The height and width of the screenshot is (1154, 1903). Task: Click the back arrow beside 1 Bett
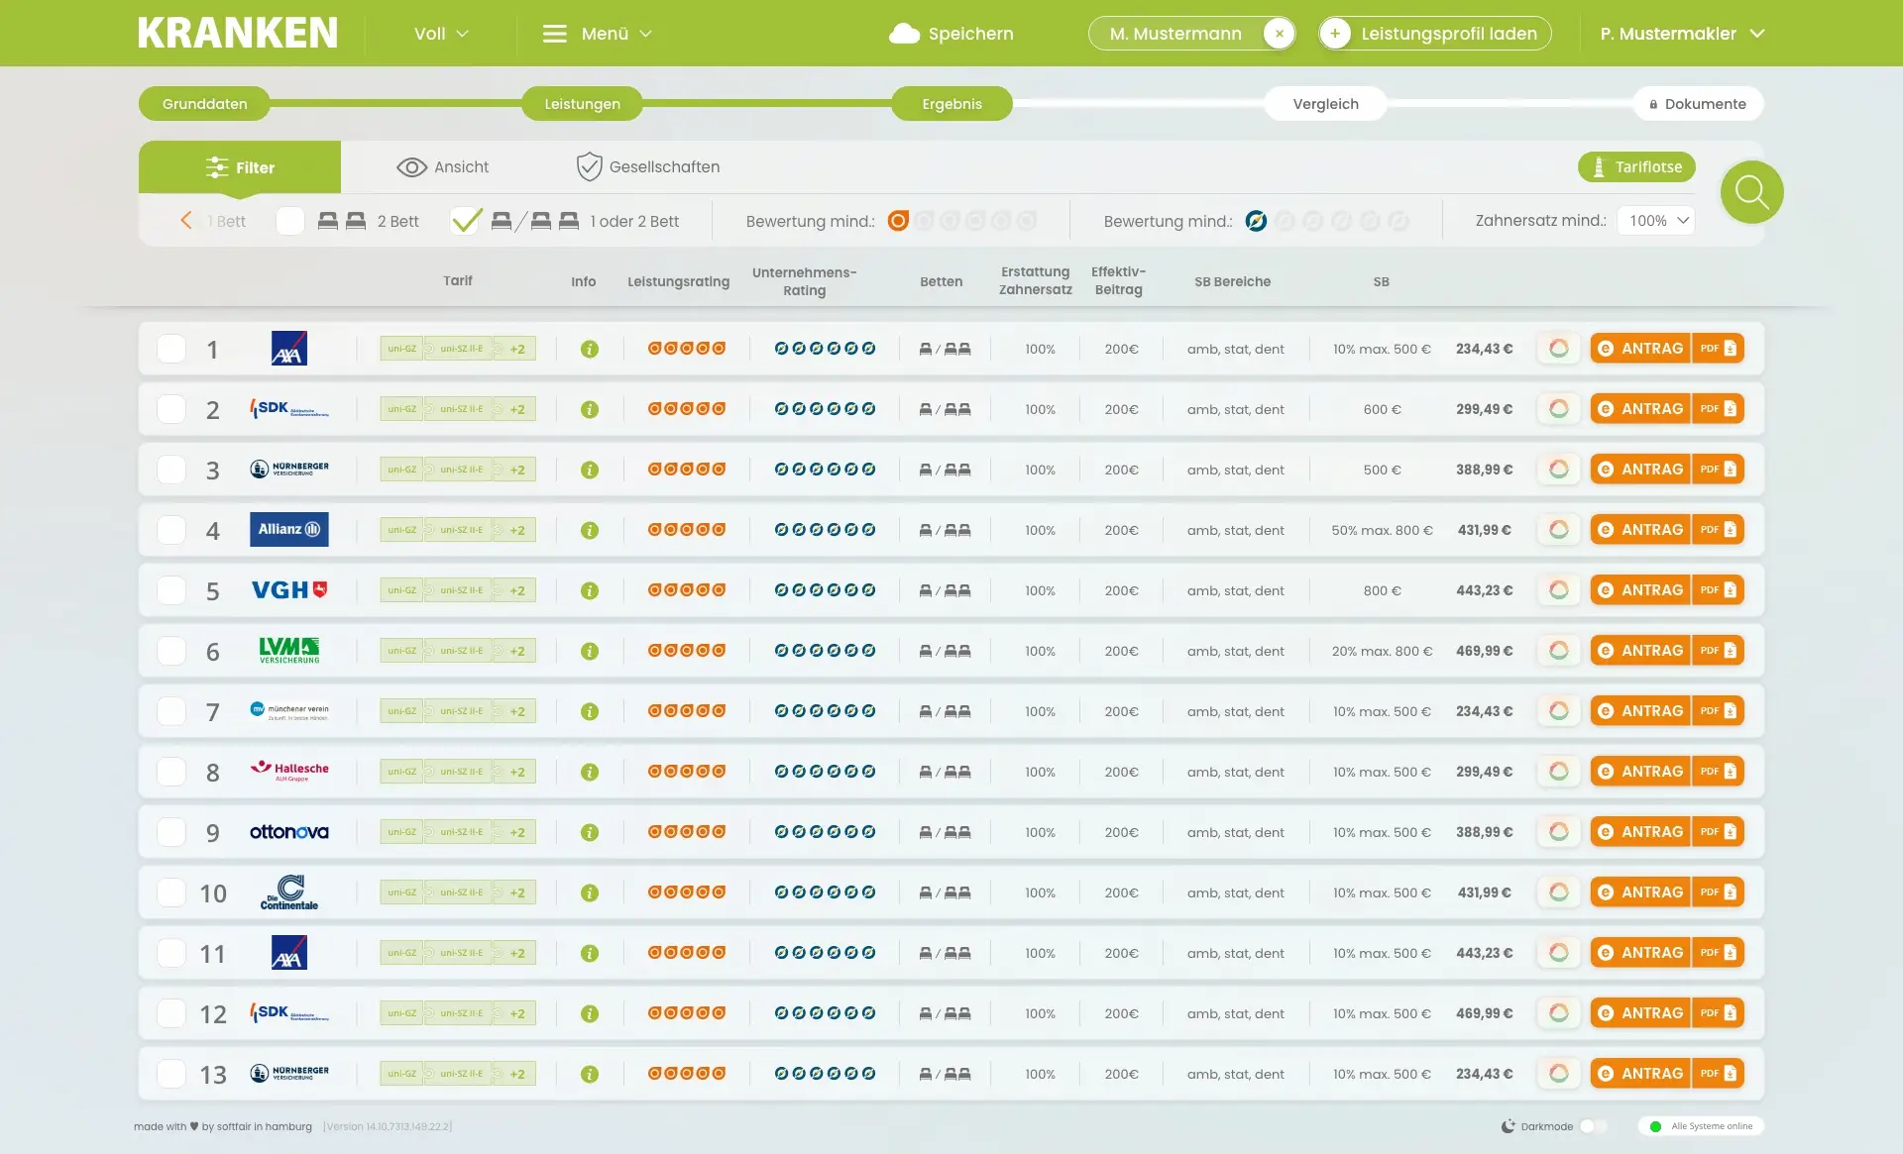click(186, 221)
